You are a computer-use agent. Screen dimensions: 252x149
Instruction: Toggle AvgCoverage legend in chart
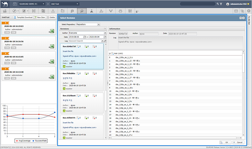pyautogui.click(x=23, y=141)
